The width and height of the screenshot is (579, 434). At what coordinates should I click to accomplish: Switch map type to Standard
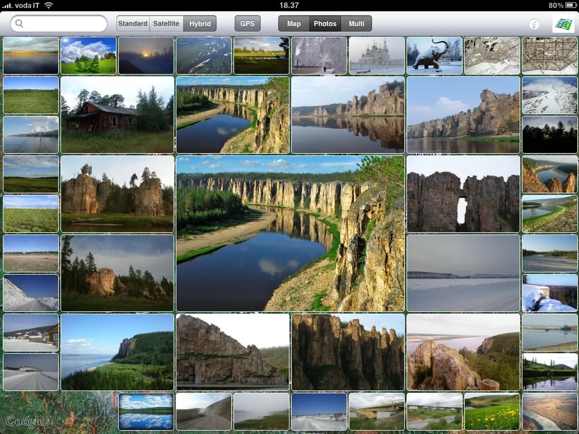(133, 24)
